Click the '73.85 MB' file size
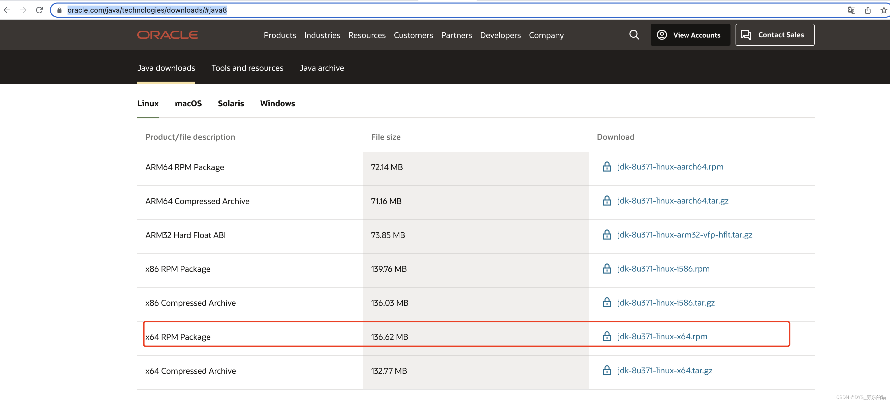Image resolution: width=890 pixels, height=402 pixels. [388, 235]
